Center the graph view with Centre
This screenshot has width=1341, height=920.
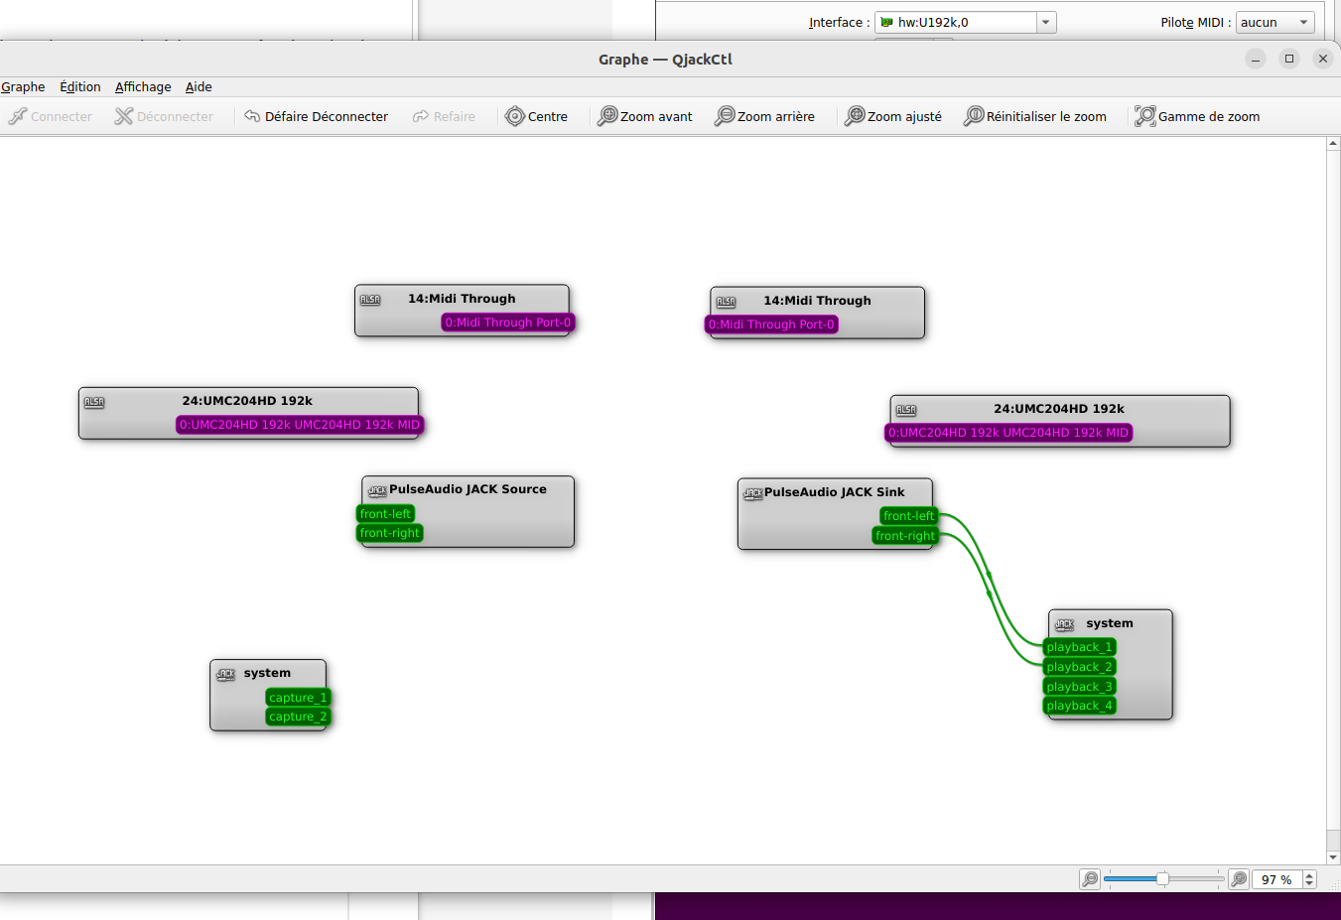click(x=536, y=116)
